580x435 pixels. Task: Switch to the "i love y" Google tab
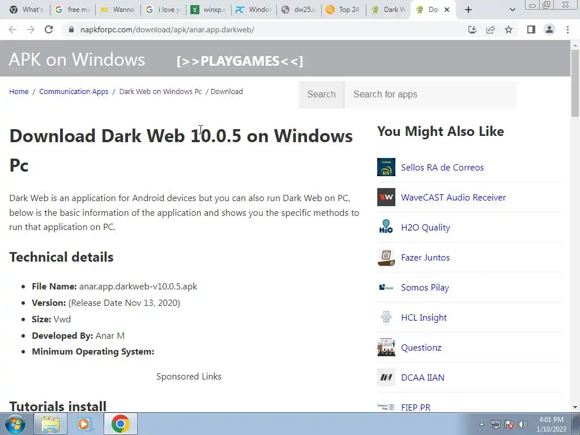(163, 10)
